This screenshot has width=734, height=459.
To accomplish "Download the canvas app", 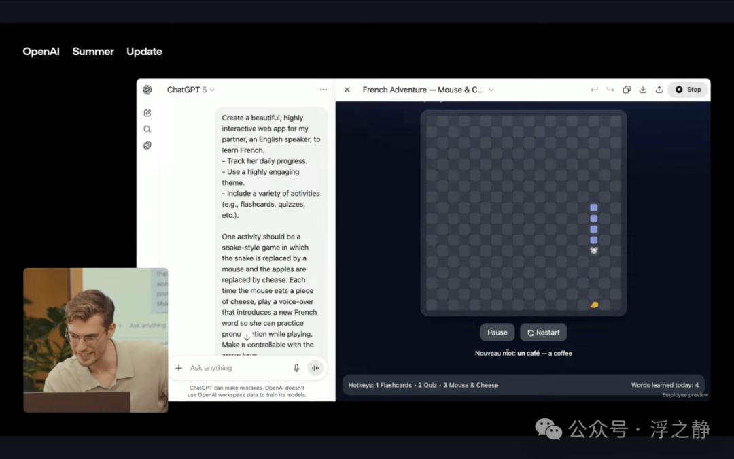I will (643, 90).
